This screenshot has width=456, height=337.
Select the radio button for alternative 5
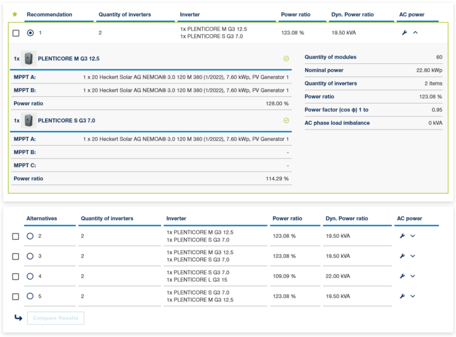pyautogui.click(x=30, y=296)
